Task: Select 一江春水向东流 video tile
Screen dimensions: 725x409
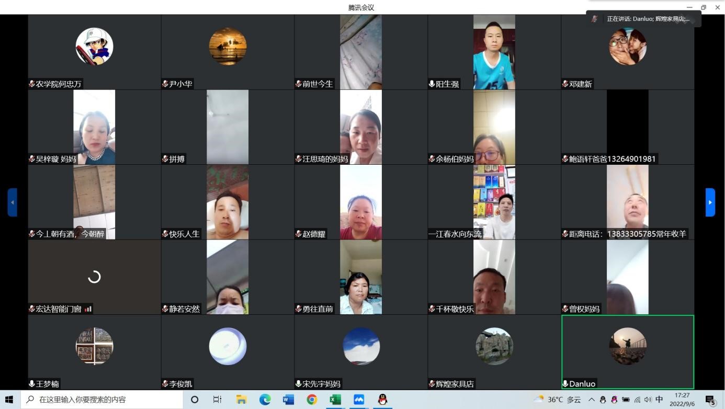Action: [494, 202]
